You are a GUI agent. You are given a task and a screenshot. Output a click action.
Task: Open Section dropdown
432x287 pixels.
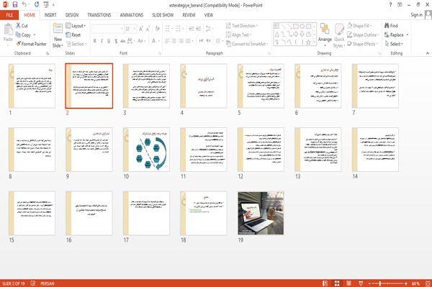(76, 44)
